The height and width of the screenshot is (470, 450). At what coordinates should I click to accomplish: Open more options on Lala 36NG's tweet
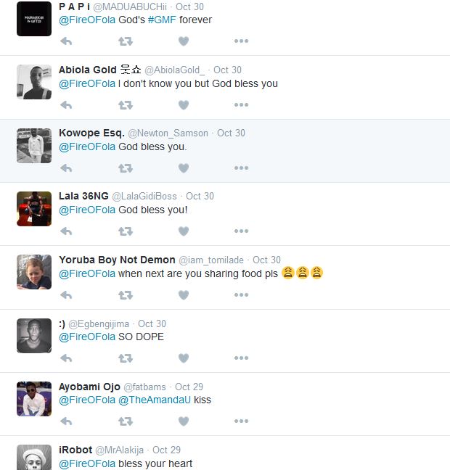coord(242,231)
